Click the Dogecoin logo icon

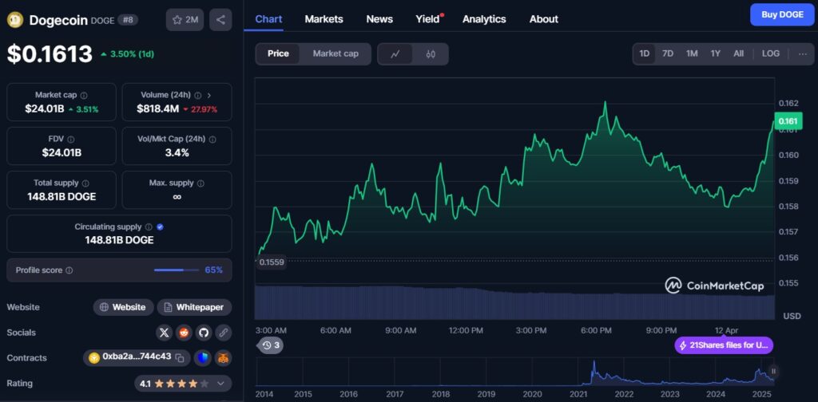[x=14, y=20]
